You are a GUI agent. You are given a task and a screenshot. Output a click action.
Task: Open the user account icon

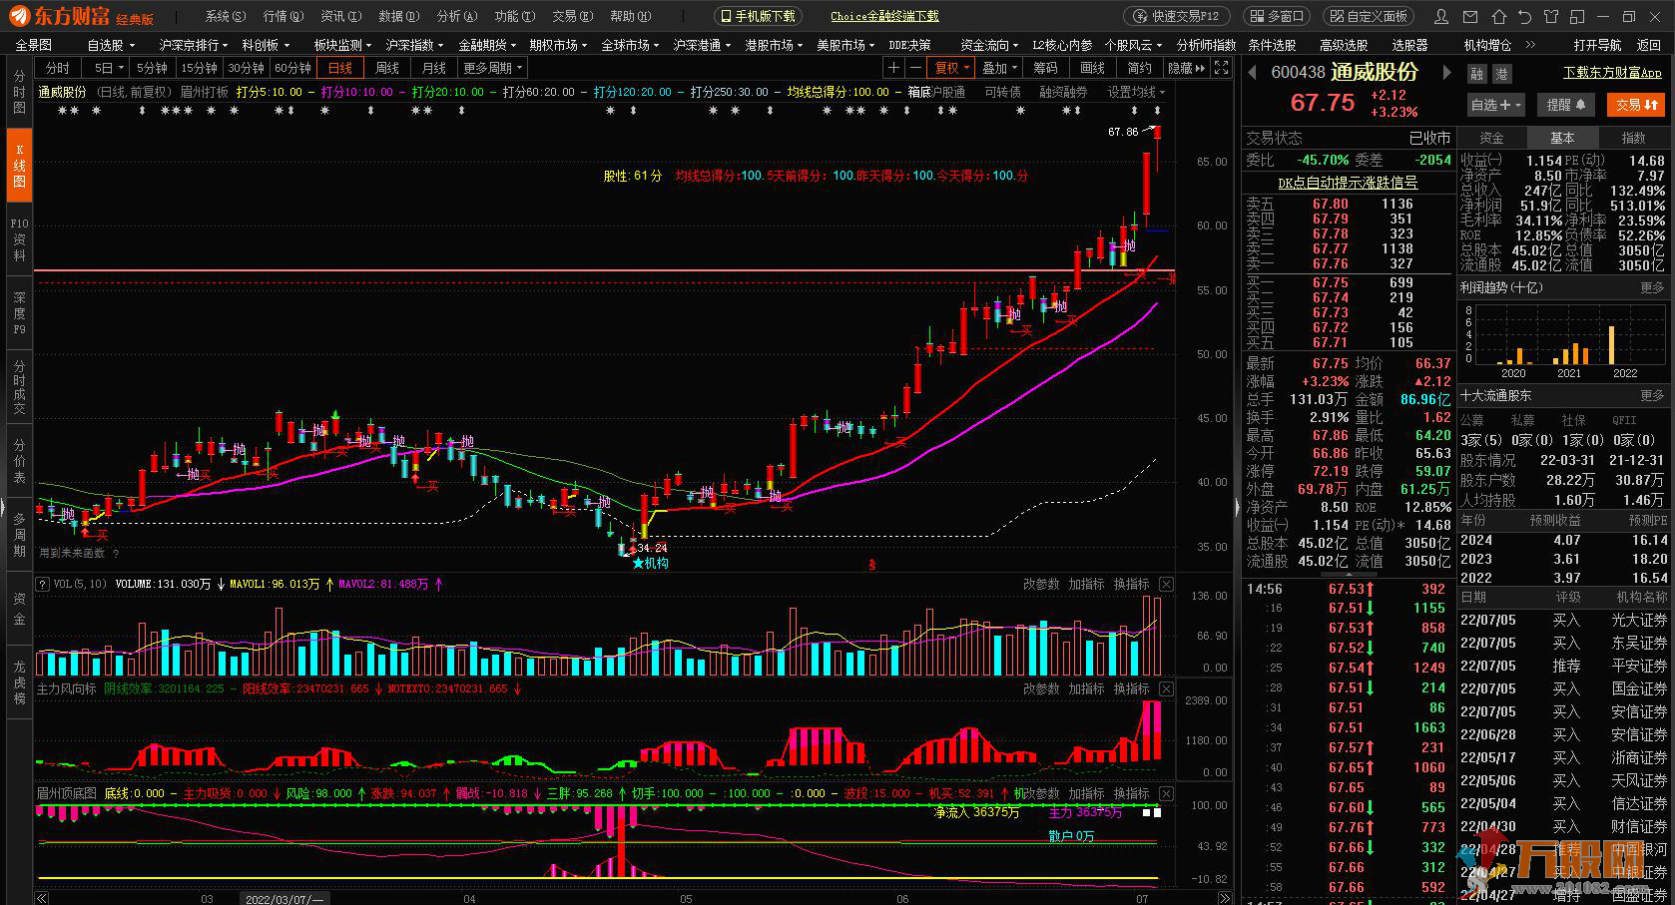coord(1440,17)
